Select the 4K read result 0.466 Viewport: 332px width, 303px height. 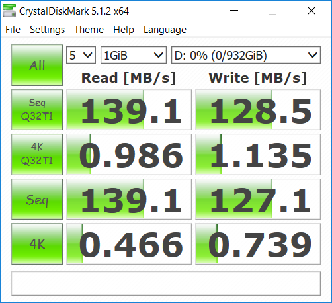coord(129,243)
